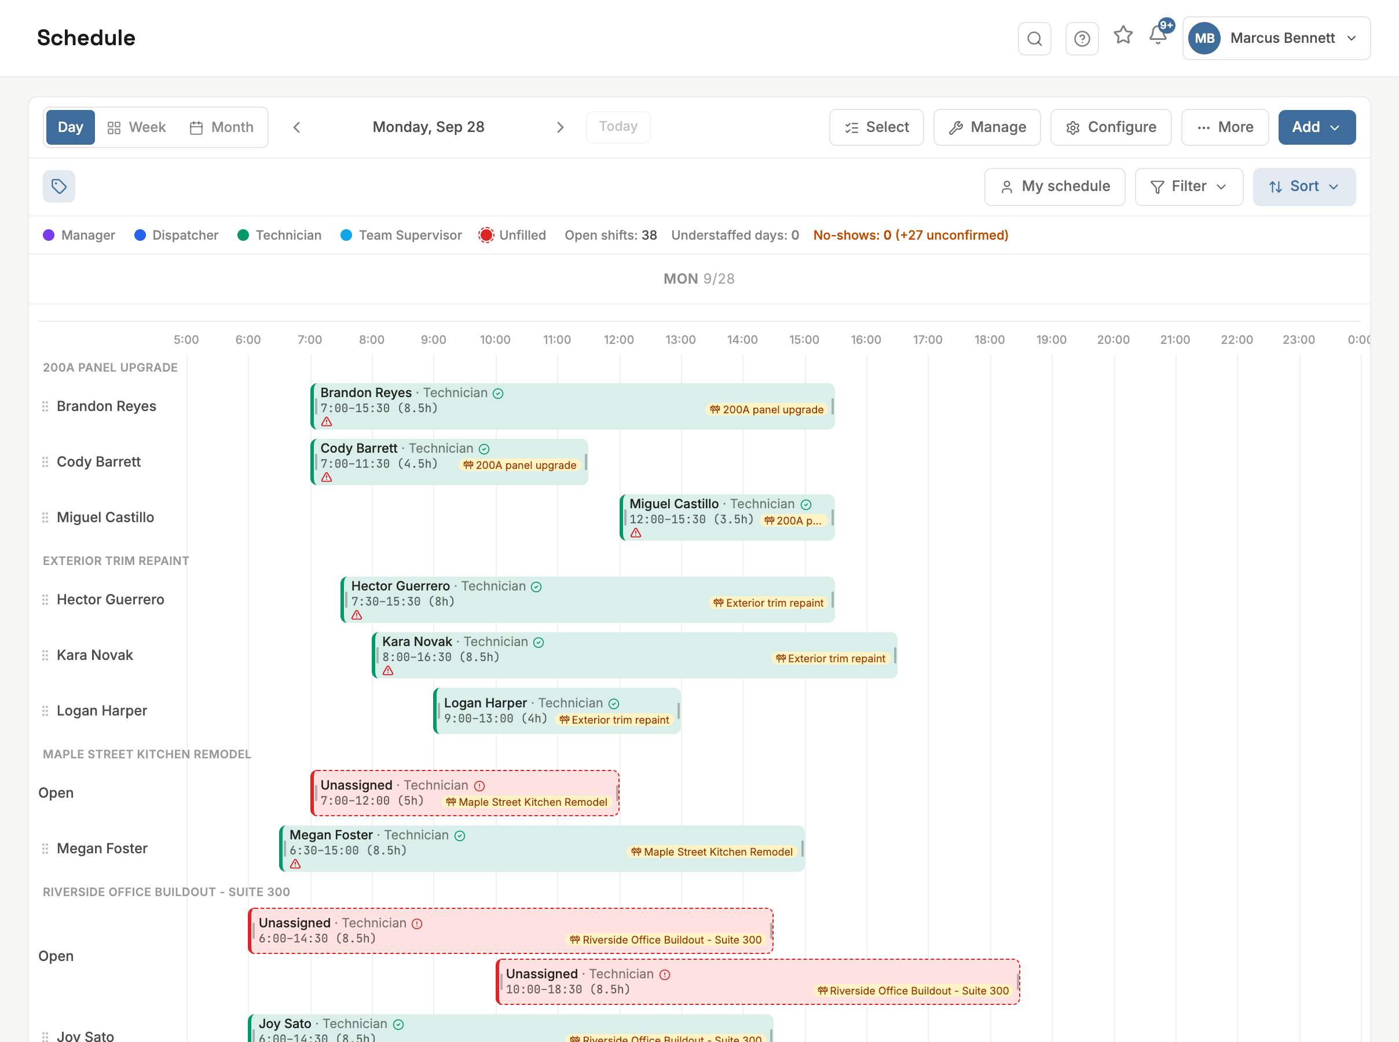Screen dimensions: 1399x1042
Task: Click drag handle next to Logan Harper
Action: [45, 711]
